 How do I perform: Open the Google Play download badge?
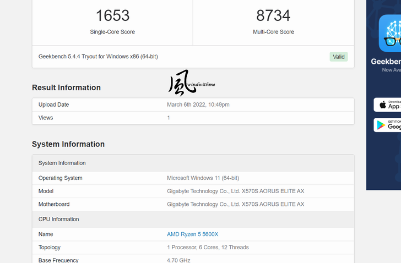tap(387, 125)
